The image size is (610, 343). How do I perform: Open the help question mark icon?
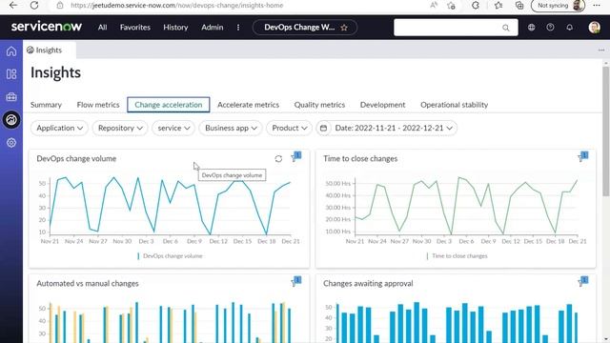tap(550, 28)
